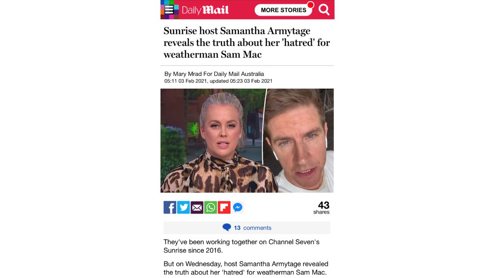Click the 43 shares counter
The width and height of the screenshot is (495, 278).
pyautogui.click(x=322, y=208)
